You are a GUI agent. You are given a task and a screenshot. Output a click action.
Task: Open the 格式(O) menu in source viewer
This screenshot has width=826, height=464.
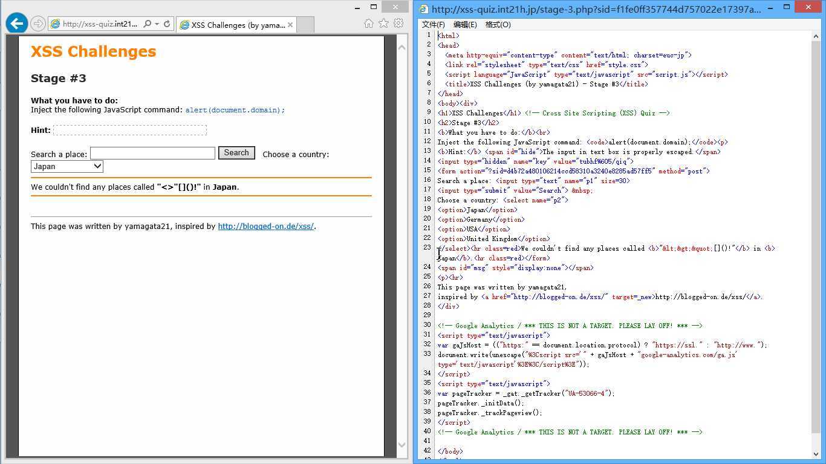click(x=498, y=25)
